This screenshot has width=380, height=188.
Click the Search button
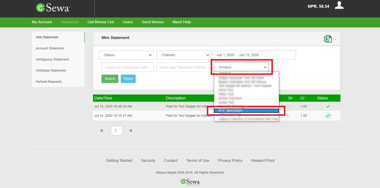[x=110, y=78]
